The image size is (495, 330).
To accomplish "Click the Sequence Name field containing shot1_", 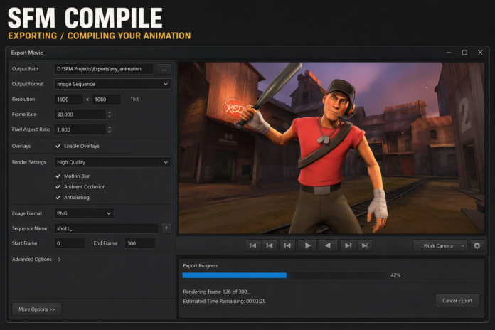I will [107, 228].
